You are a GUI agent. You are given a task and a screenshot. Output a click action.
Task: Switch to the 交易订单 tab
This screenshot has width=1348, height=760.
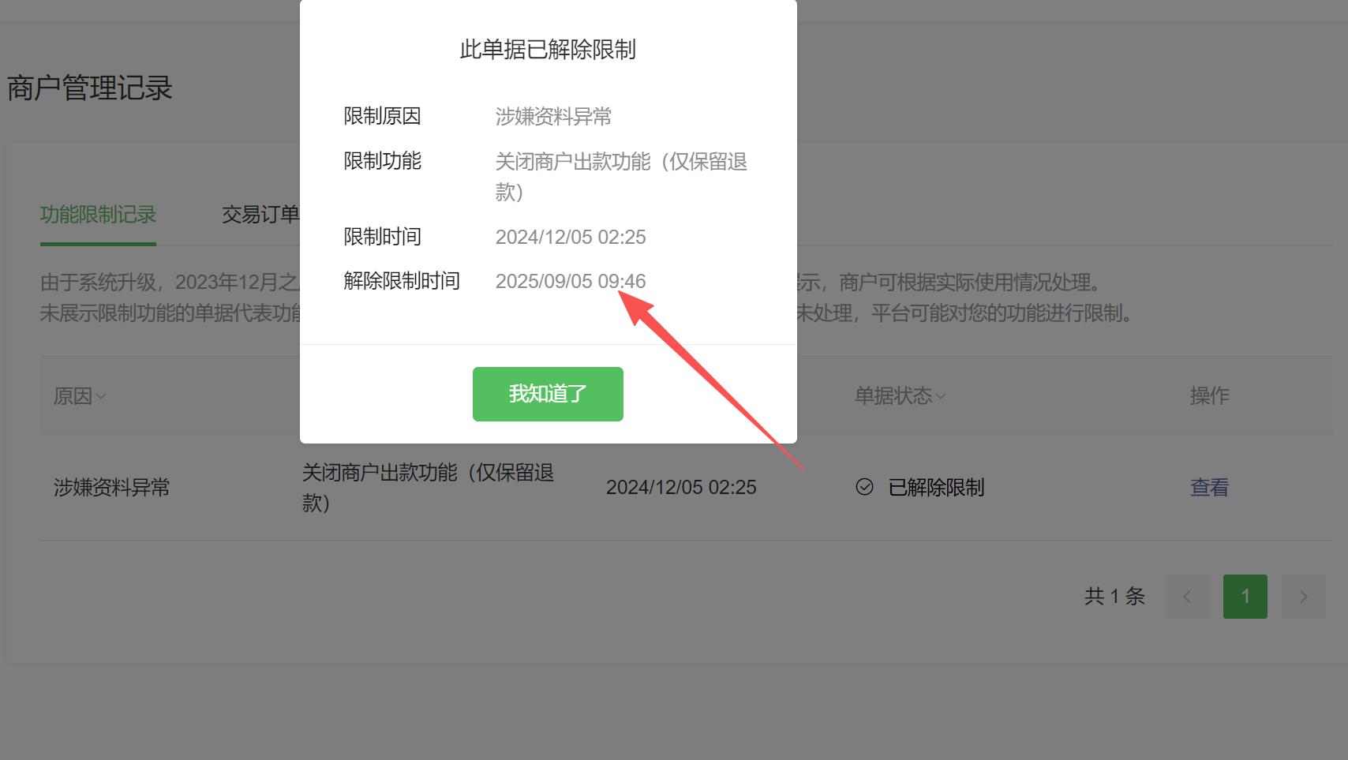coord(260,215)
